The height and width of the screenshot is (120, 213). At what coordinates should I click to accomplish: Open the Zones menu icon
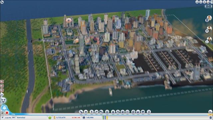click(x=86, y=112)
